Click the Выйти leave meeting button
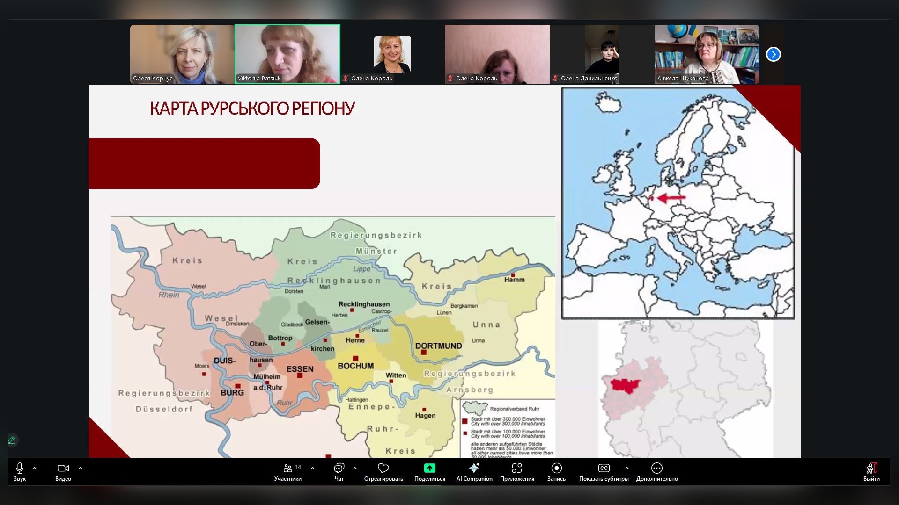The width and height of the screenshot is (899, 505). [871, 469]
